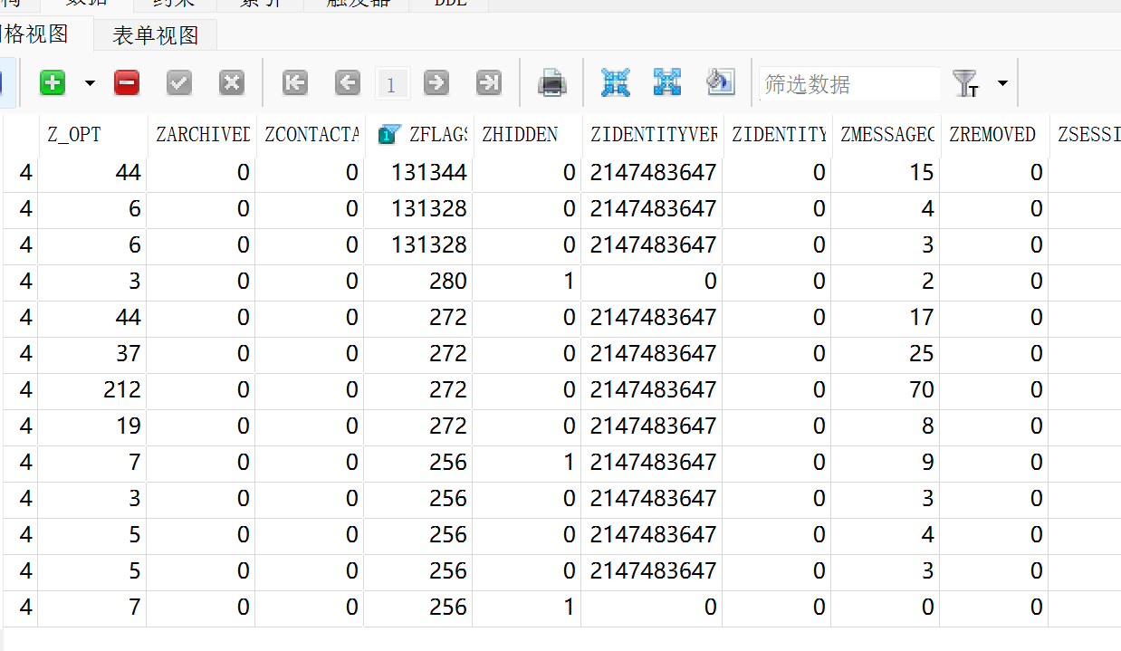Click the ZHIDDEN column header
The height and width of the screenshot is (651, 1121).
(x=527, y=134)
